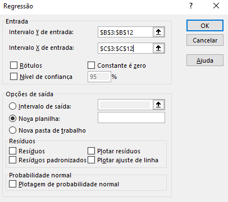Click the Intervalo Y de entrada field
The width and height of the screenshot is (228, 202).
[125, 32]
